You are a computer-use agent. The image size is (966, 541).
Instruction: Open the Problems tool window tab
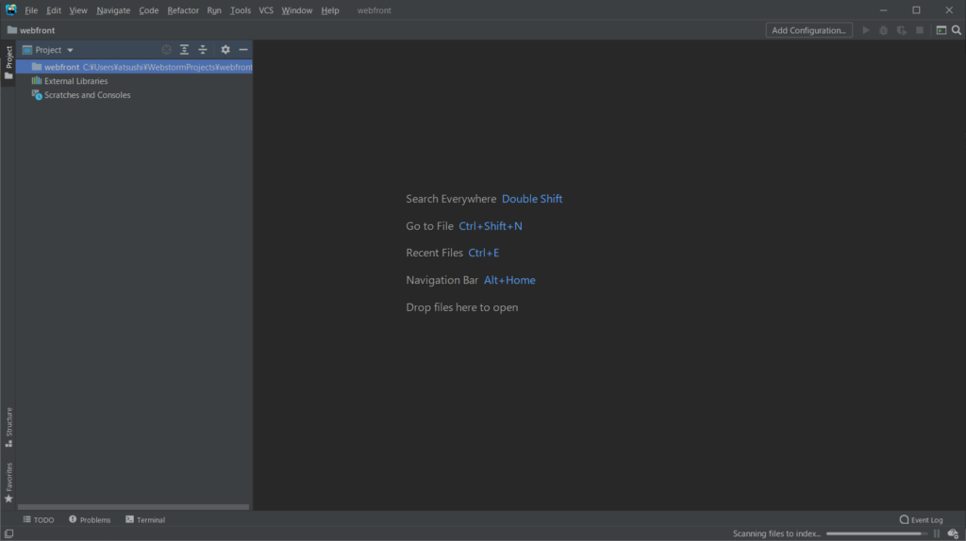(90, 520)
